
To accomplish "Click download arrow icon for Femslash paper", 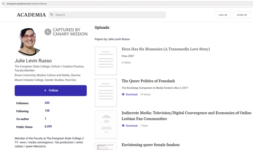I will (x=123, y=94).
